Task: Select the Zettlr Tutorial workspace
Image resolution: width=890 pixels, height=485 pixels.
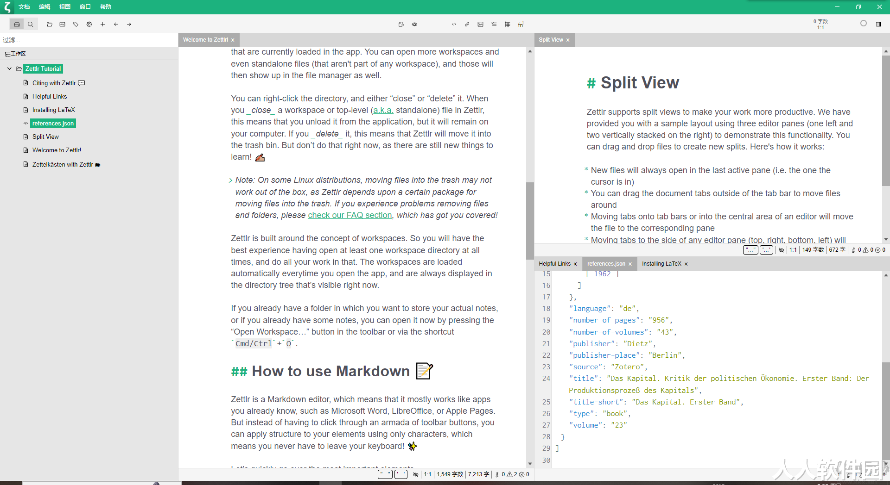Action: coord(43,68)
